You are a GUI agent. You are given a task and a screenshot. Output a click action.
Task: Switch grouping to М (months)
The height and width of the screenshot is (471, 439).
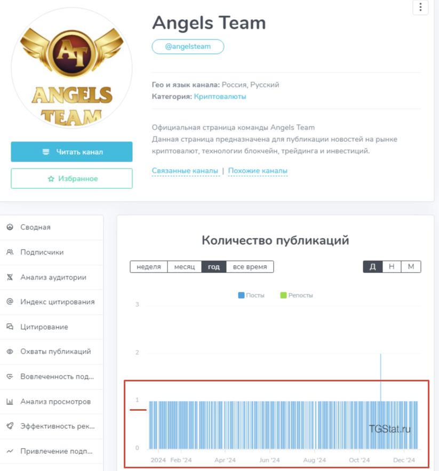click(411, 267)
